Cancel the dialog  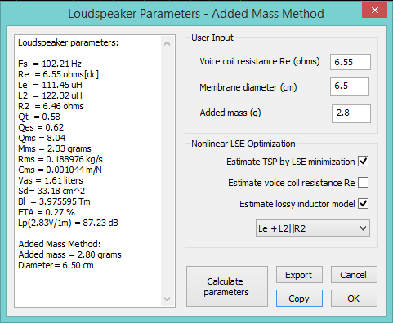354,275
